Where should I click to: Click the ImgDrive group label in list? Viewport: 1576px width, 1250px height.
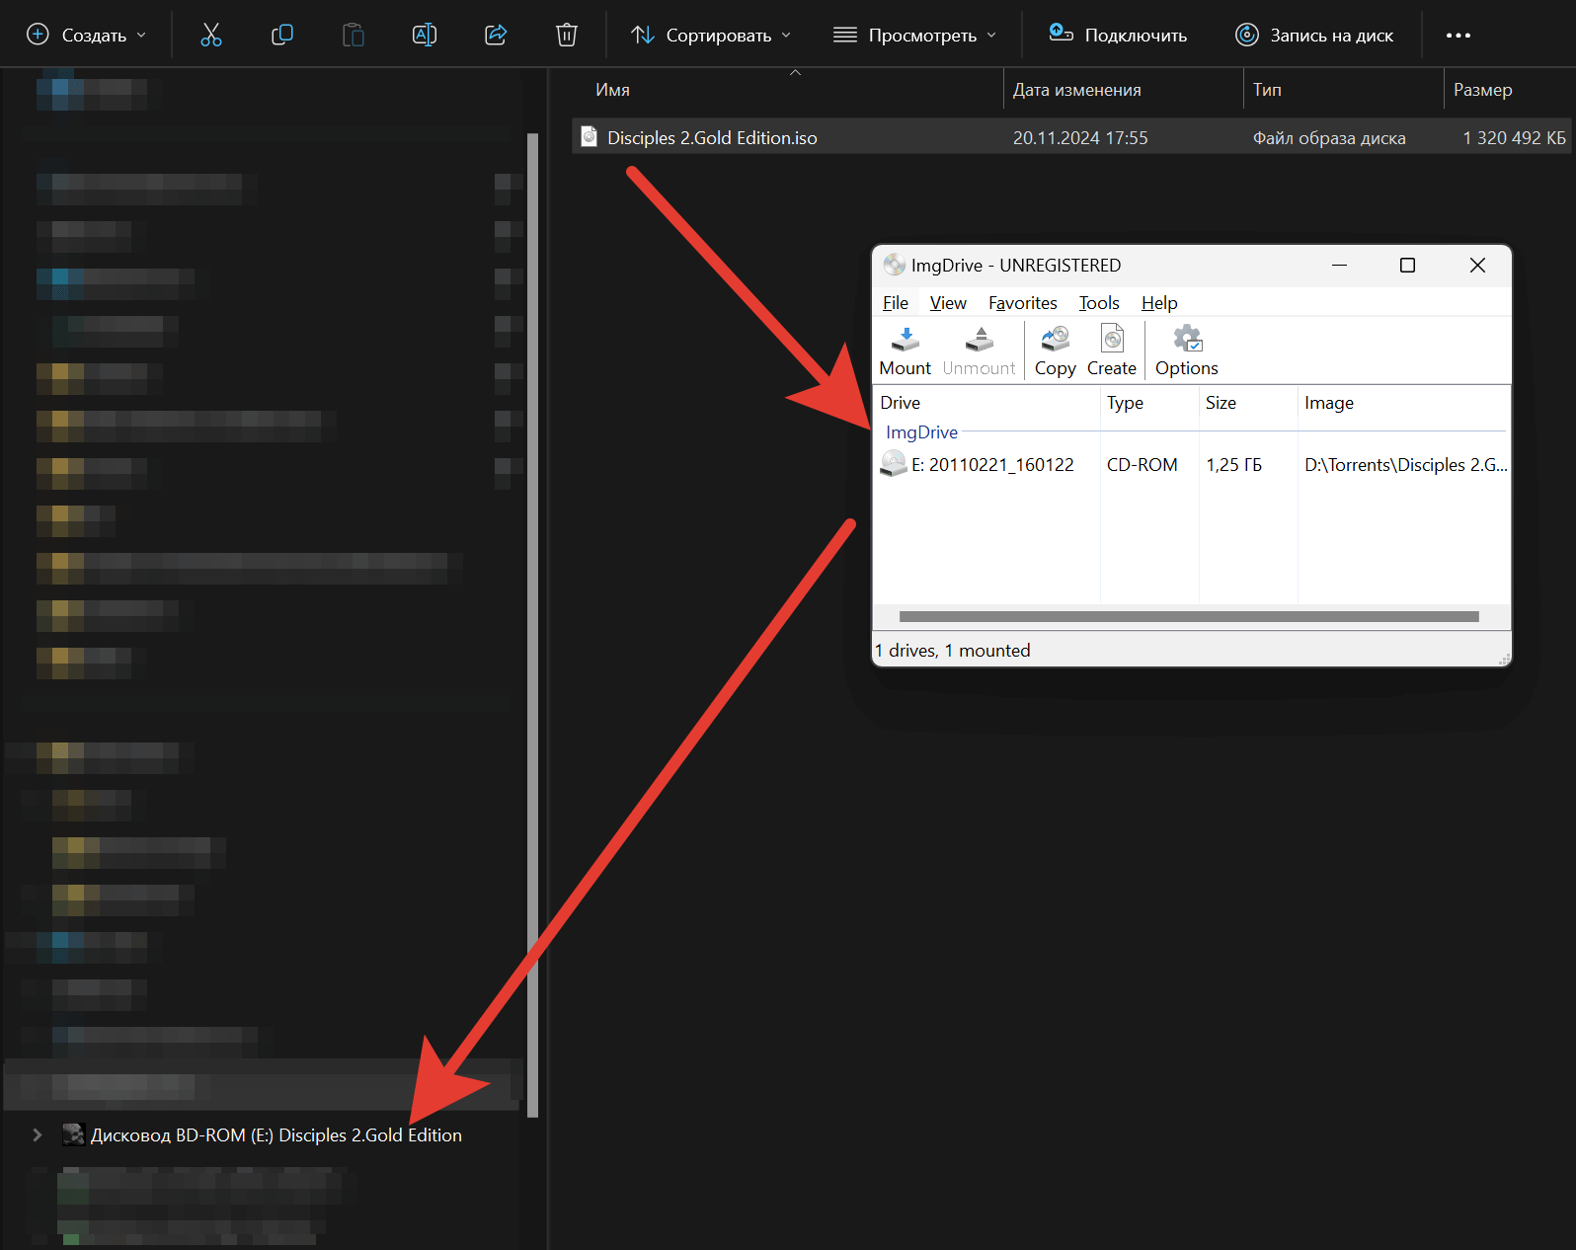click(x=921, y=432)
